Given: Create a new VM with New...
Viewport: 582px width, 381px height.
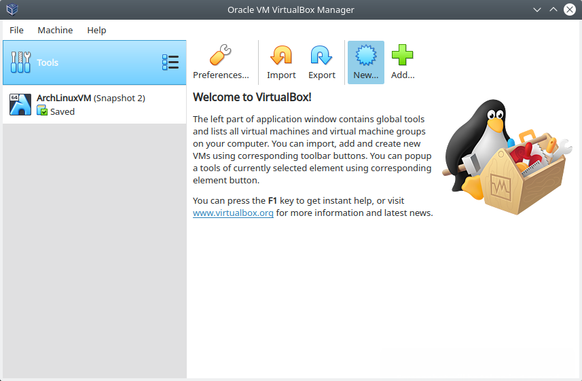Looking at the screenshot, I should click(x=365, y=62).
